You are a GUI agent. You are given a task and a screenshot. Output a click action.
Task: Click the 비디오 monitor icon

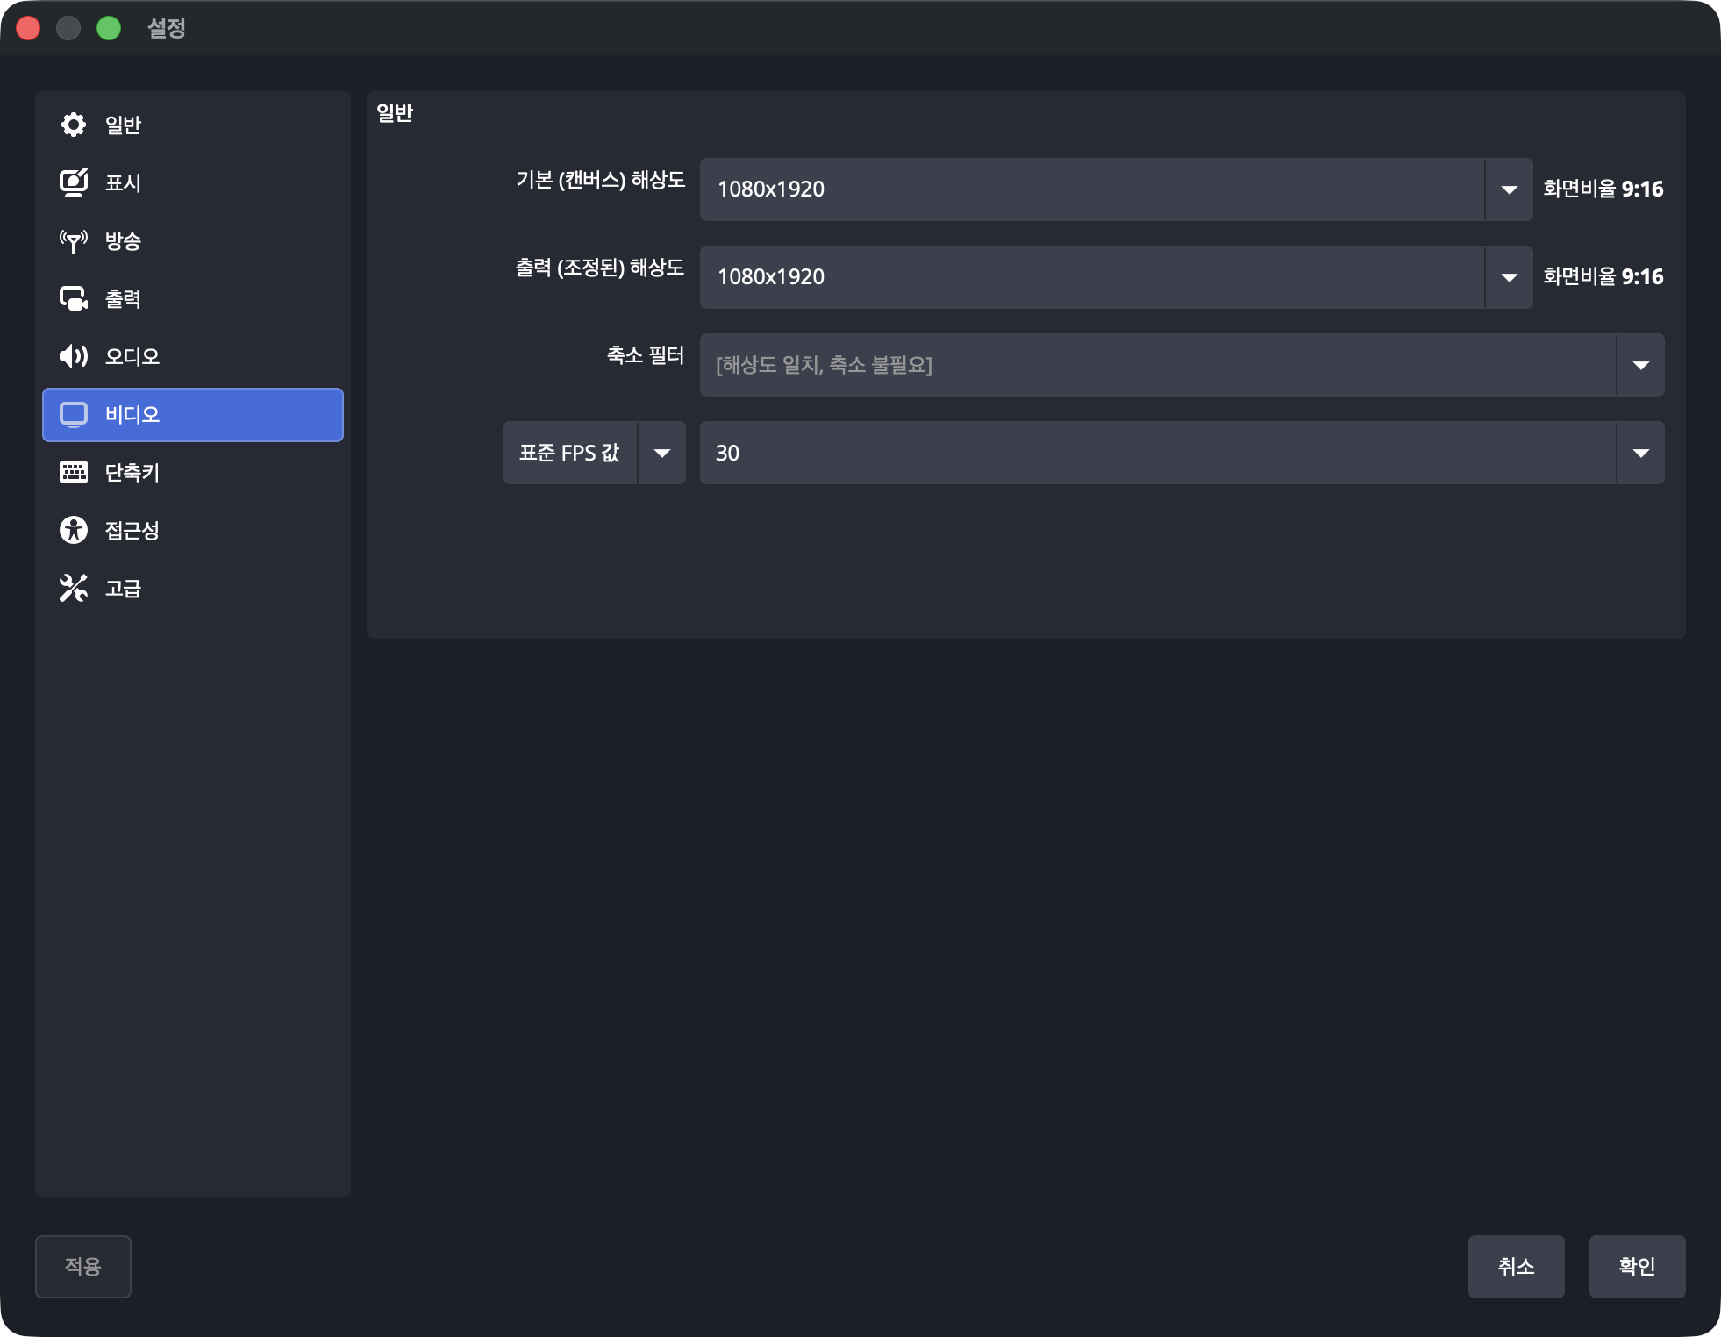click(74, 414)
